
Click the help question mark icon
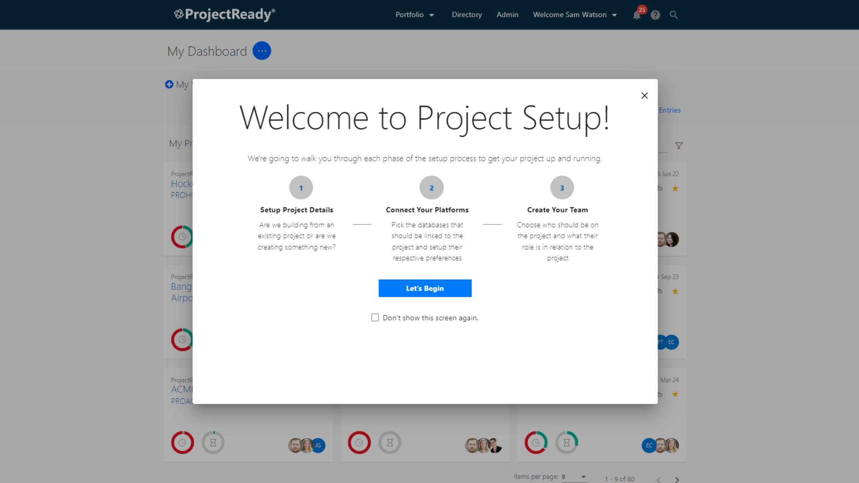pyautogui.click(x=655, y=14)
